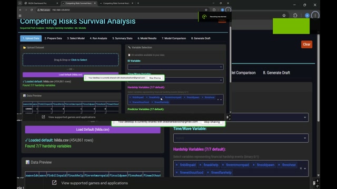Image resolution: width=337 pixels, height=189 pixels.
Task: Open the profile avatar in the large window
Action: 307,15
